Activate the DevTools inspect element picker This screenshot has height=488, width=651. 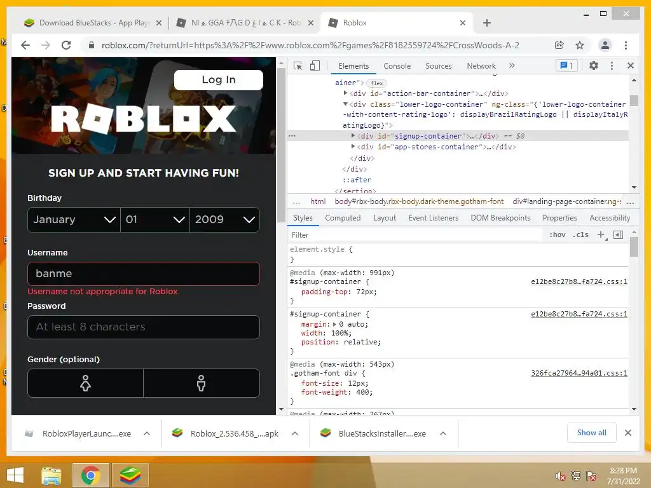[x=298, y=65]
